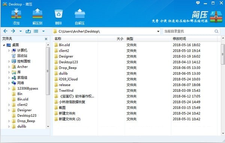Screen dimensions: 225x143
Task: Select the 小林微信数据恢复 folder
Action: click(x=72, y=102)
